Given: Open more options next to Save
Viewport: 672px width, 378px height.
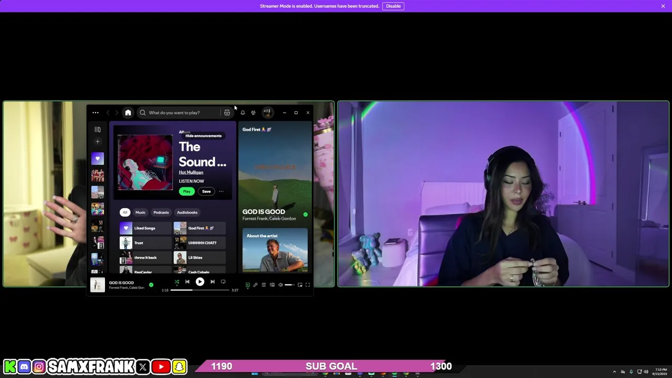Looking at the screenshot, I should [x=221, y=191].
